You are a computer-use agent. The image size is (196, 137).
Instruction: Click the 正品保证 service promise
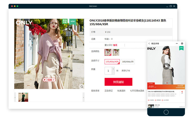(x=109, y=91)
